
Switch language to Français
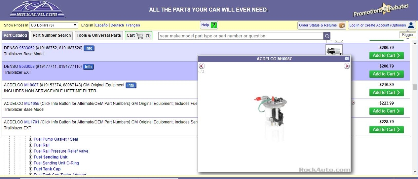[x=133, y=25]
